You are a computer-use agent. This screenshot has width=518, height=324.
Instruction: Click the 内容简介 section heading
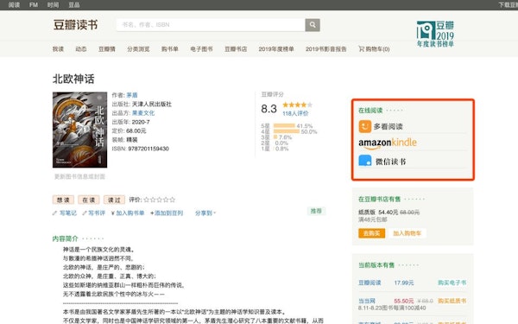click(x=65, y=238)
